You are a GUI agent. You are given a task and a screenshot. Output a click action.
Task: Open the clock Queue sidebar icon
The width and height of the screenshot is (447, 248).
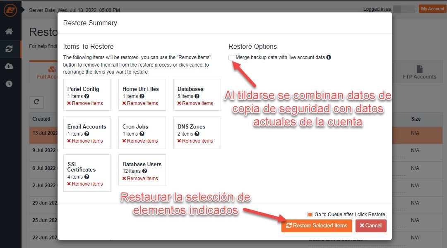[9, 84]
